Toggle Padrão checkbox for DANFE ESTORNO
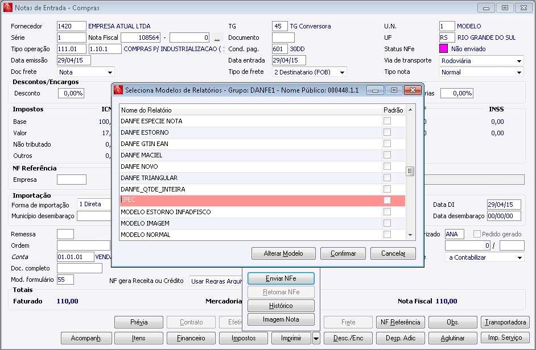The height and width of the screenshot is (350, 536). (x=387, y=132)
